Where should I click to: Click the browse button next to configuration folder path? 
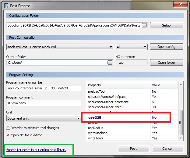coord(144,25)
